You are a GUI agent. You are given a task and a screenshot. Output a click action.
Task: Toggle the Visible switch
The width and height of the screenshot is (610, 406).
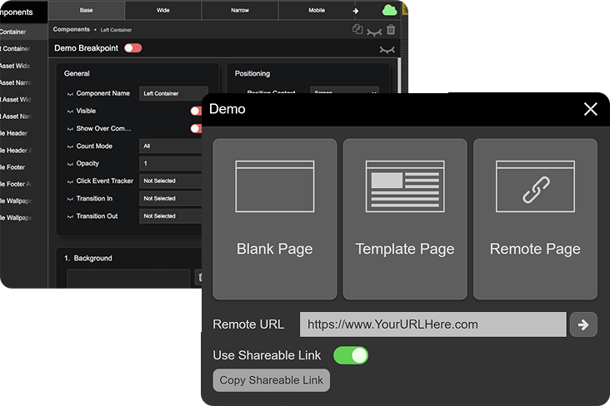point(196,111)
